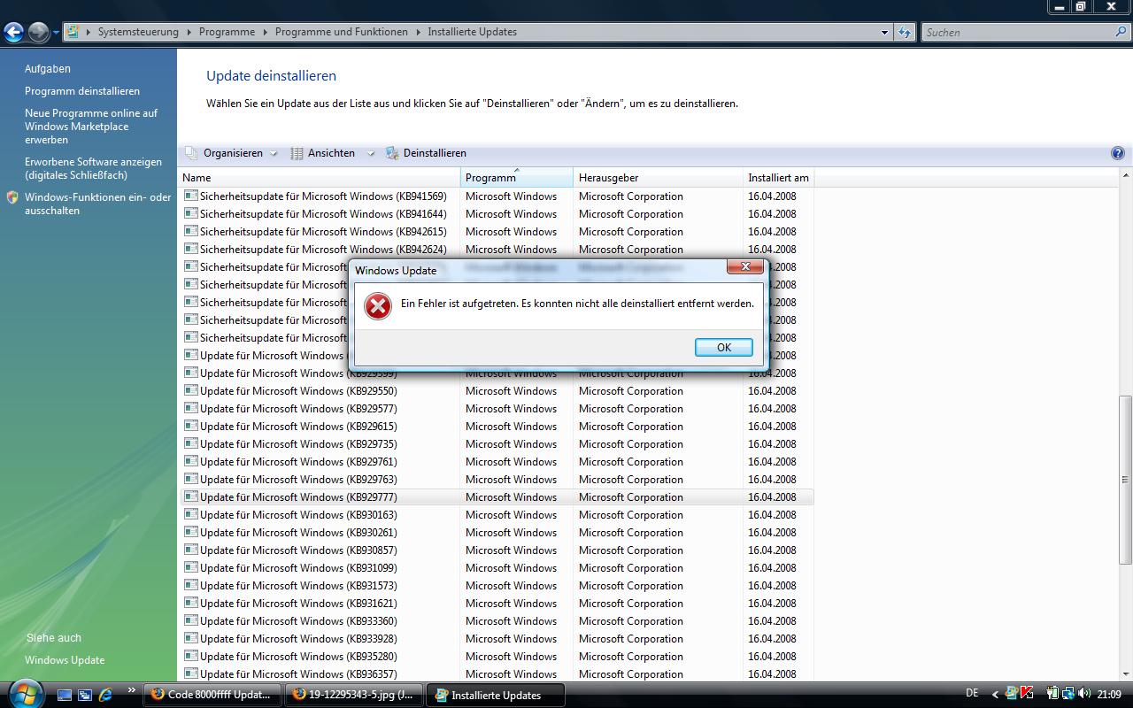
Task: Click the shield icon beside Windows-Funktionen
Action: [x=12, y=197]
